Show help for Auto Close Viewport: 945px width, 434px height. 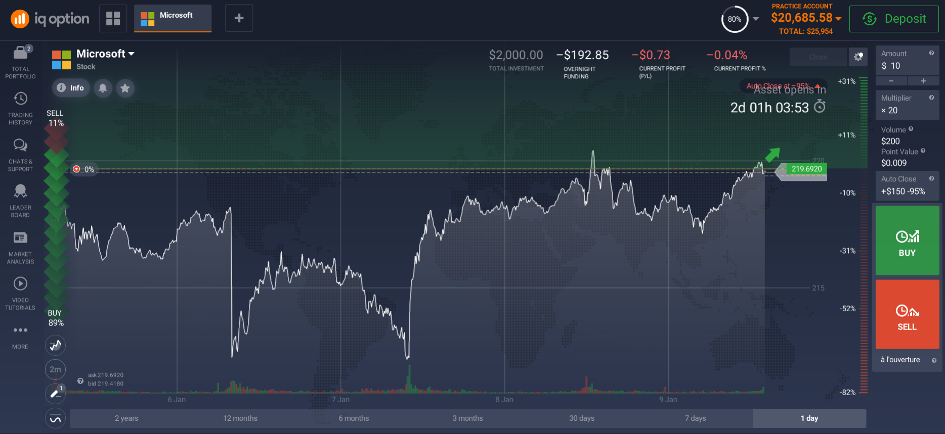[931, 178]
